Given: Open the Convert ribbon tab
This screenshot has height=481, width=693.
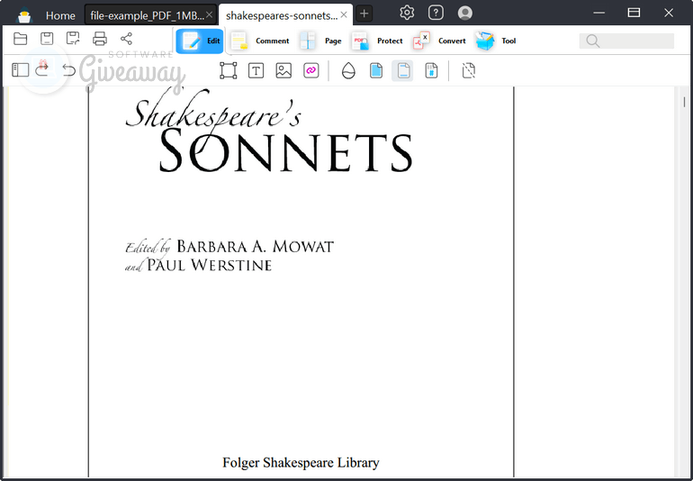Looking at the screenshot, I should [439, 41].
